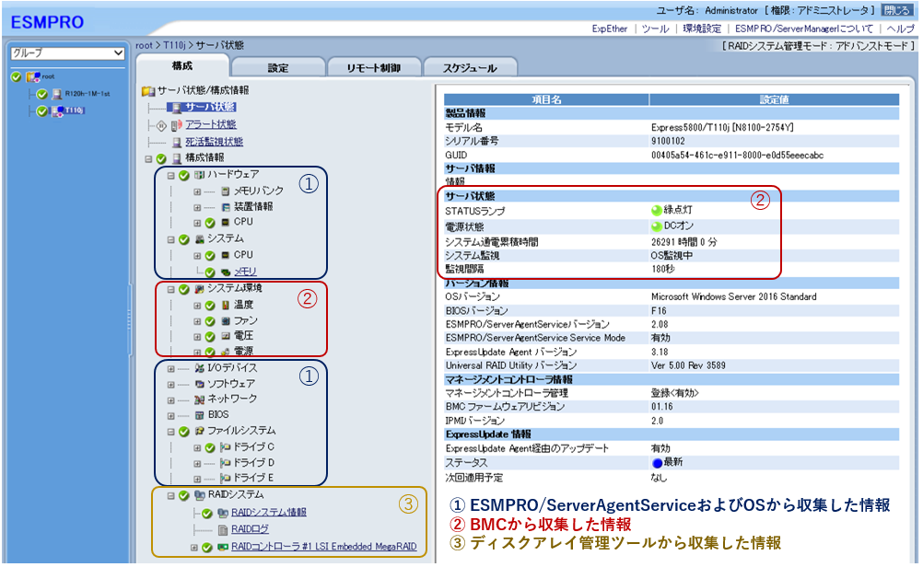Click the RAIDログ document icon

[223, 530]
